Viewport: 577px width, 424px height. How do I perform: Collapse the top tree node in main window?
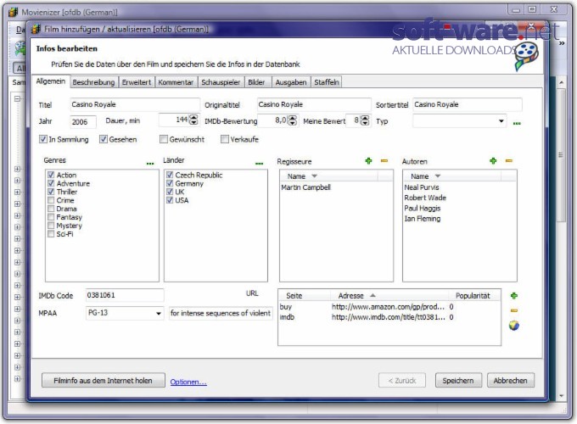click(x=17, y=98)
